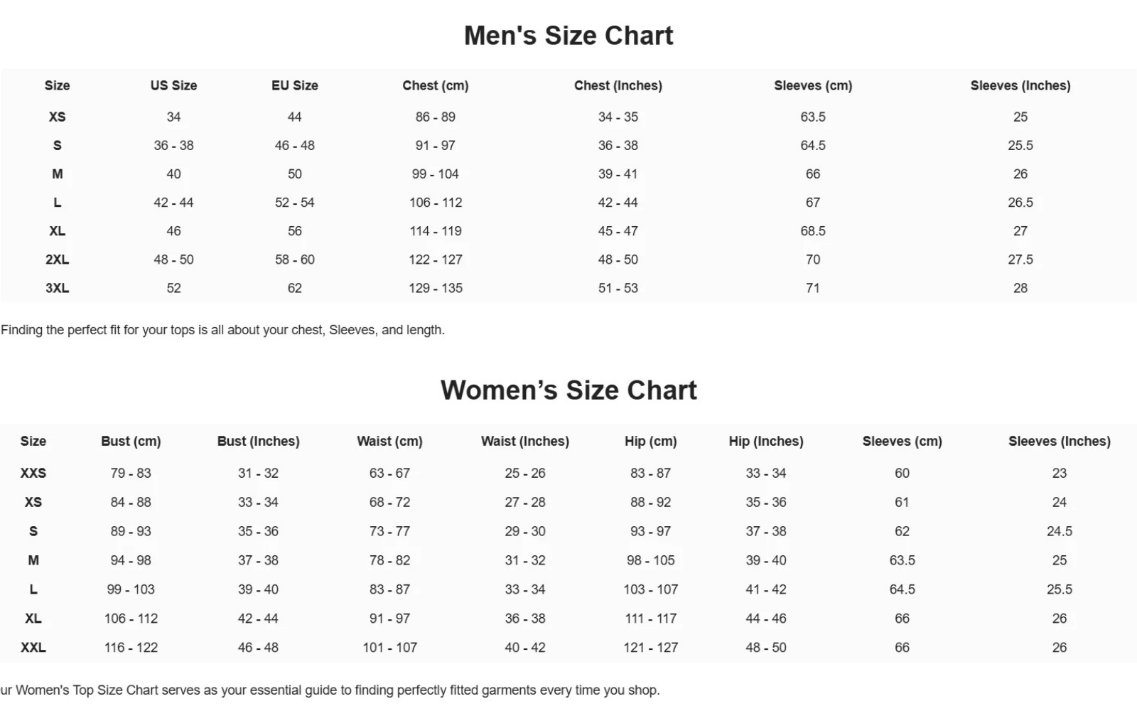Click the Waist (cm) column header
1137x711 pixels.
[x=389, y=441]
